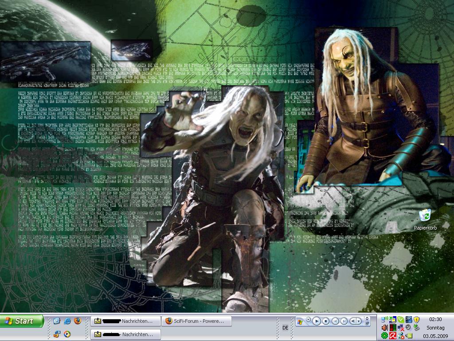Click the system clock showing 02:30
This screenshot has height=341, width=454.
pos(435,319)
